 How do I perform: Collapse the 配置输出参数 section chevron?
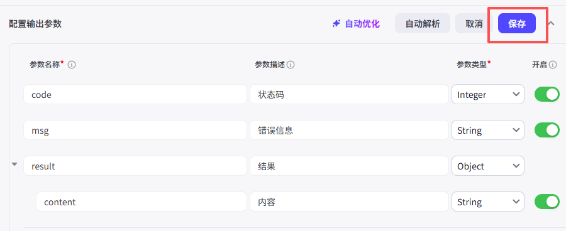[x=551, y=24]
